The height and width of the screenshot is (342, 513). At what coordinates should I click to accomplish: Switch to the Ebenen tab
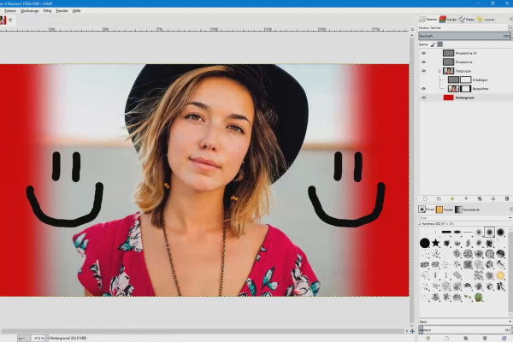(x=428, y=20)
